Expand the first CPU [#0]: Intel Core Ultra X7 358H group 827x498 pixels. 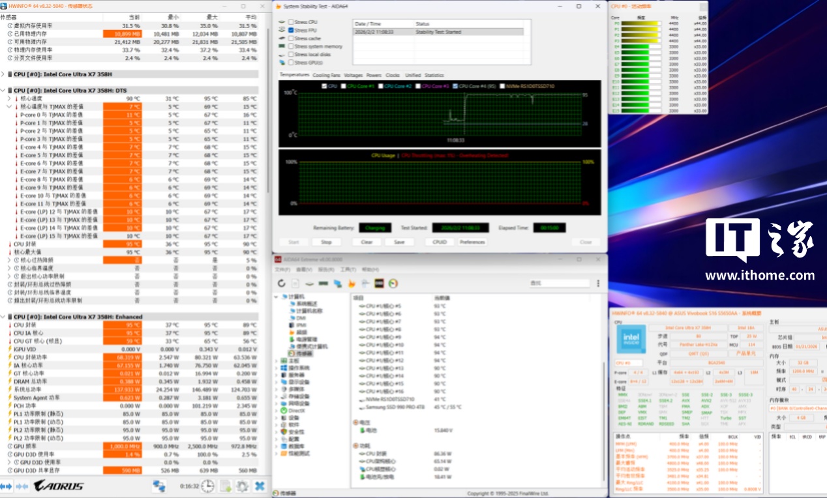3,74
